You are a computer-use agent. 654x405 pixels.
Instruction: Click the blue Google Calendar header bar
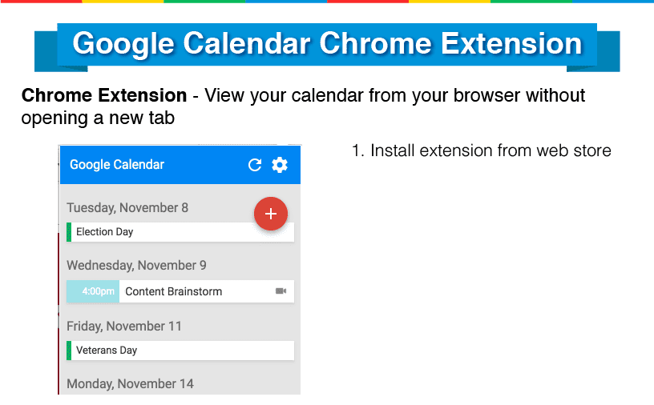pos(180,165)
